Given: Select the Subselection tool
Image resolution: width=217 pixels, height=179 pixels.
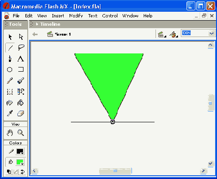Looking at the screenshot, I should tap(21, 37).
